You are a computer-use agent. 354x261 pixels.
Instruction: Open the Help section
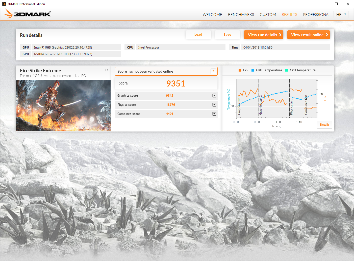[341, 15]
